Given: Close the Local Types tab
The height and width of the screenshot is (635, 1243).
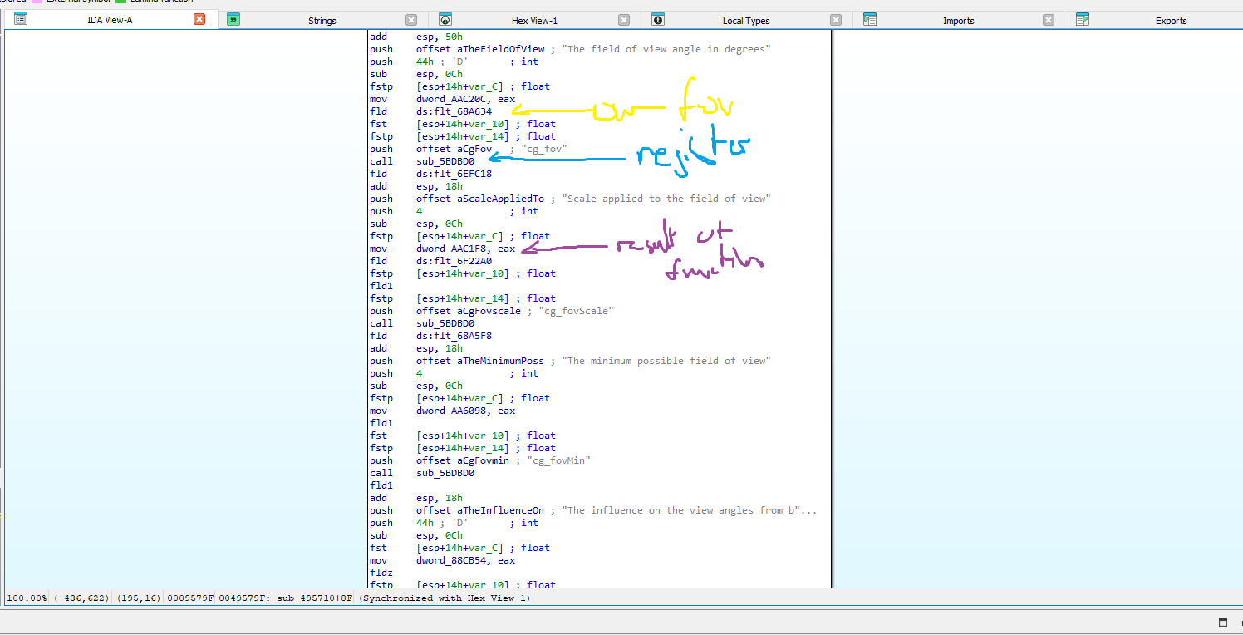Looking at the screenshot, I should click(x=836, y=20).
